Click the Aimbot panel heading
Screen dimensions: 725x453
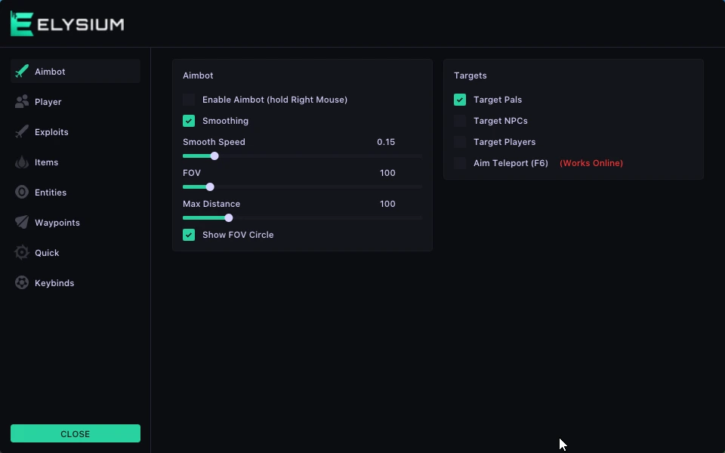pyautogui.click(x=198, y=75)
